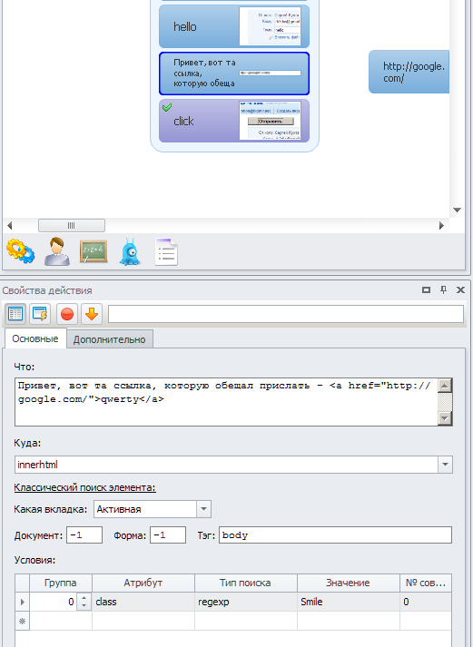Open the document list icon

(x=166, y=251)
